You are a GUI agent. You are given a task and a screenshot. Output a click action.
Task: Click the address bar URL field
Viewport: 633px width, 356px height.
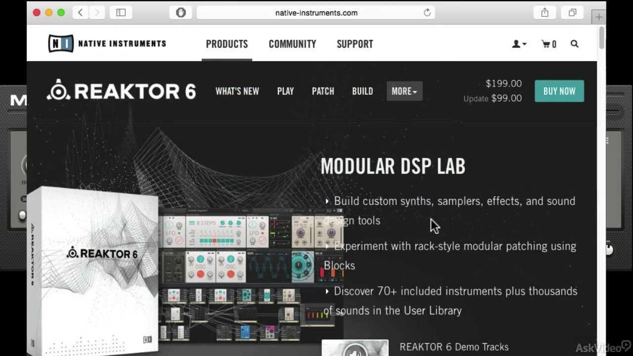(316, 13)
